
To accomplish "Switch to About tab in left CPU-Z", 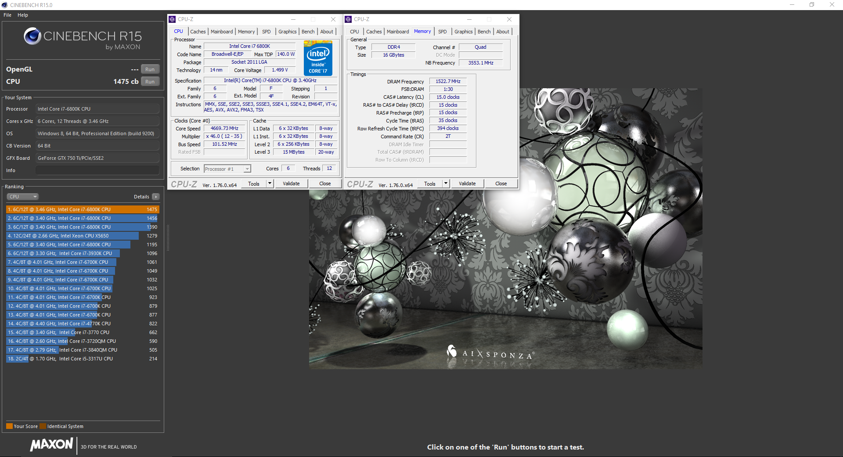I will coord(327,32).
